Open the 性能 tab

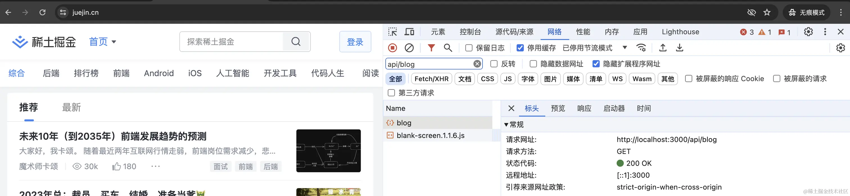[x=583, y=32]
